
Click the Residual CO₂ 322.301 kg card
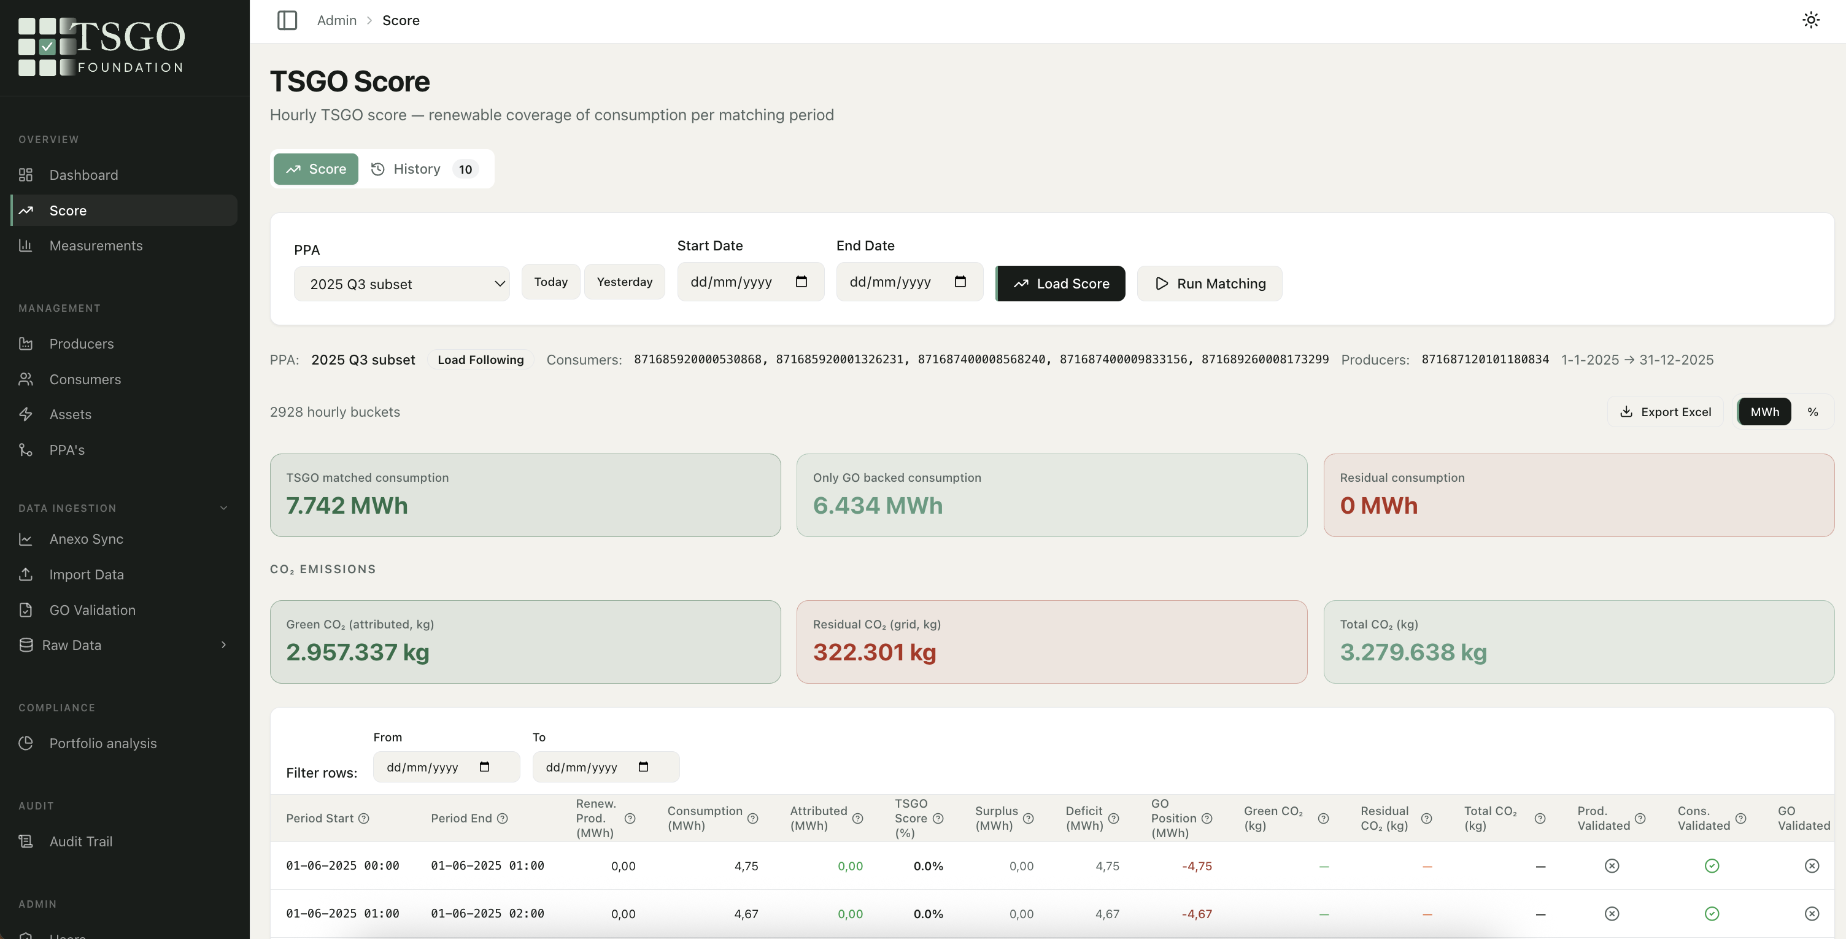click(x=1052, y=642)
